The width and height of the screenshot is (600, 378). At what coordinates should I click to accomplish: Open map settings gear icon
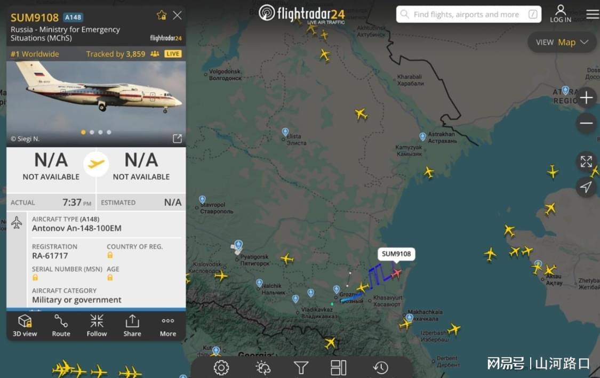click(x=221, y=368)
